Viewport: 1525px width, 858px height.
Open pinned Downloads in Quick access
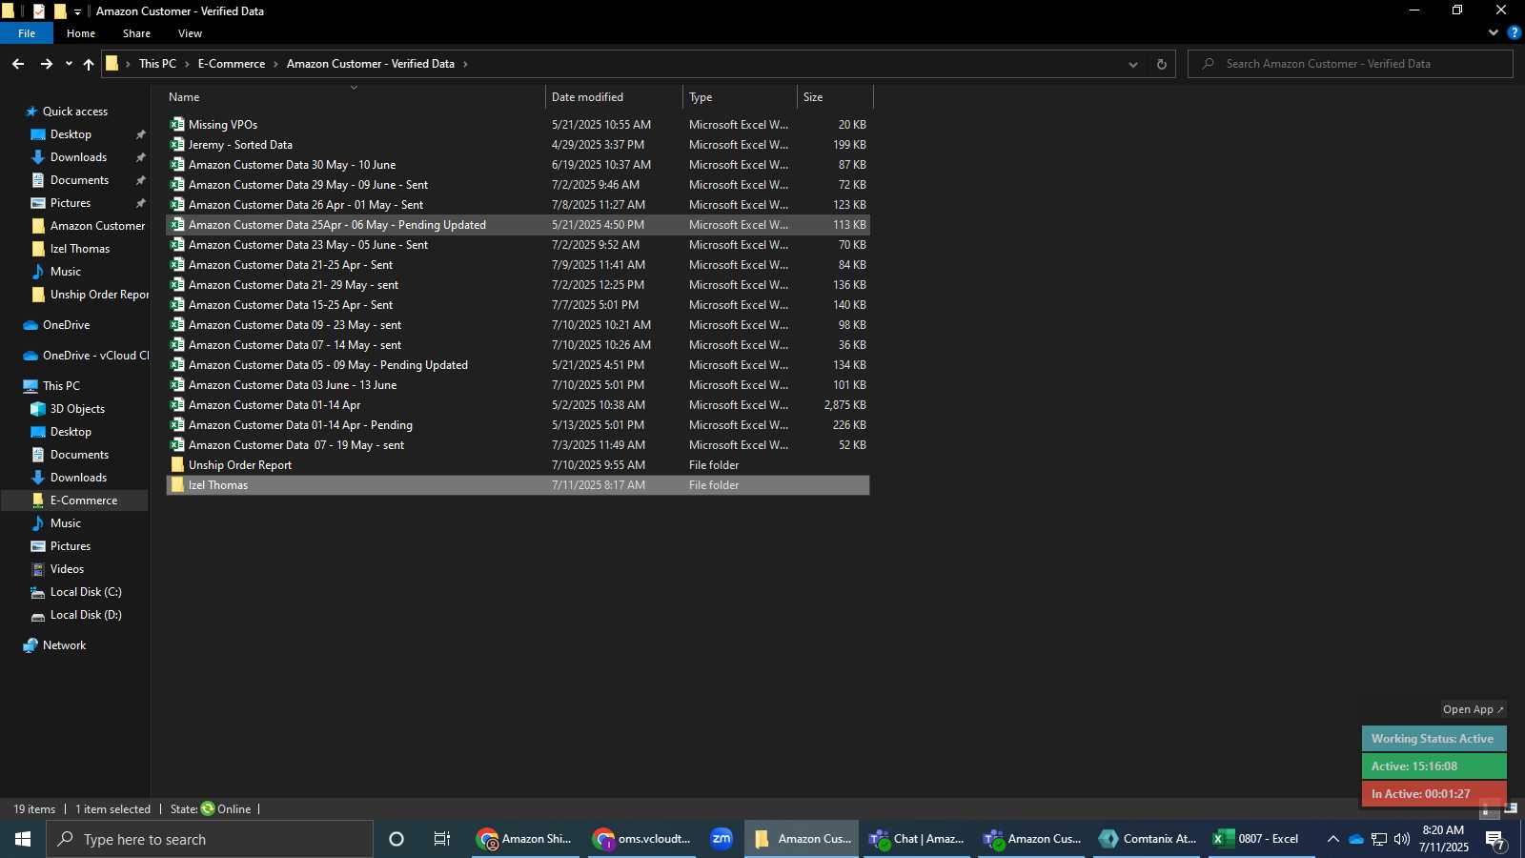pos(78,157)
